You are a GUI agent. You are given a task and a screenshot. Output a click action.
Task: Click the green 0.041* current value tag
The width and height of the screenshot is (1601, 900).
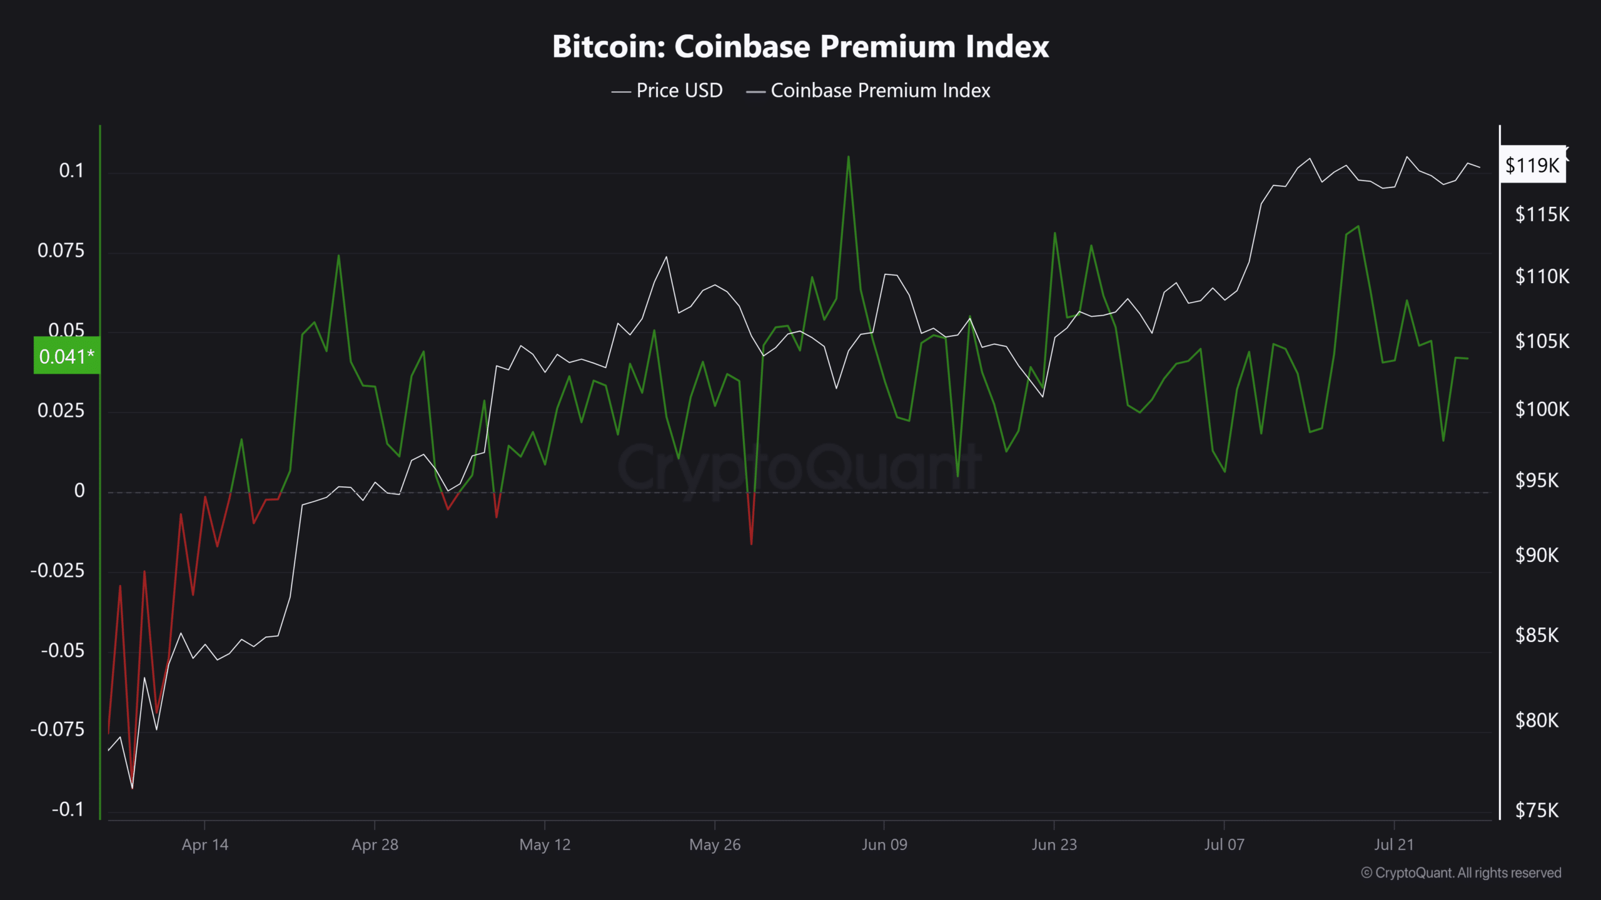point(67,356)
